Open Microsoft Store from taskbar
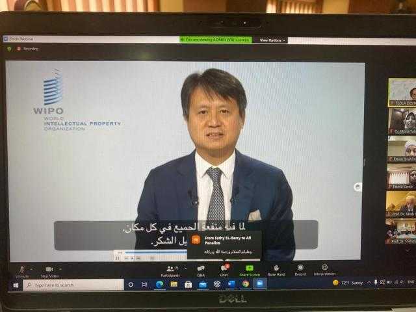 click(188, 285)
